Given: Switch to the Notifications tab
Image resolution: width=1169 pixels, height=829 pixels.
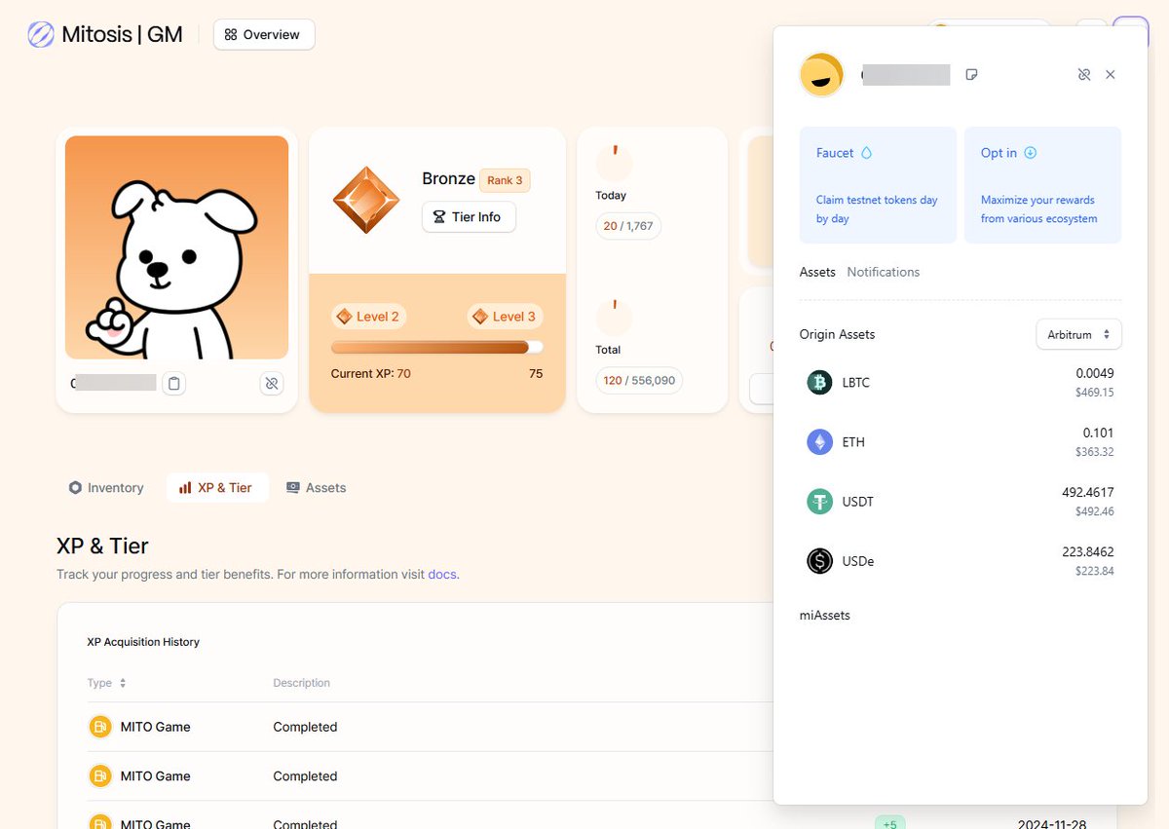Looking at the screenshot, I should click(x=884, y=272).
